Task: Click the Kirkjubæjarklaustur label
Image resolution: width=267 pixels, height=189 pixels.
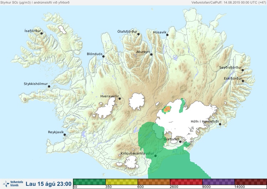Action: pyautogui.click(x=137, y=153)
